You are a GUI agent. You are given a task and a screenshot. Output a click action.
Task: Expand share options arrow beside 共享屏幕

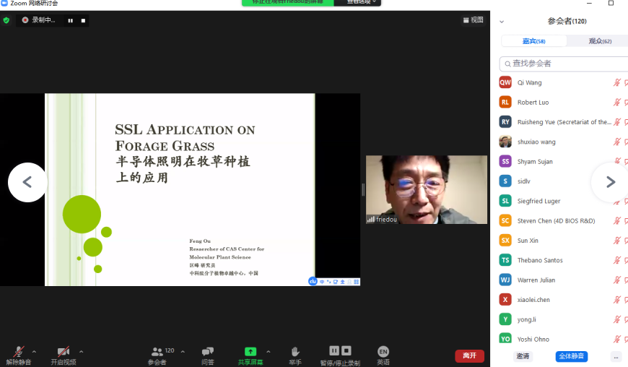269,352
